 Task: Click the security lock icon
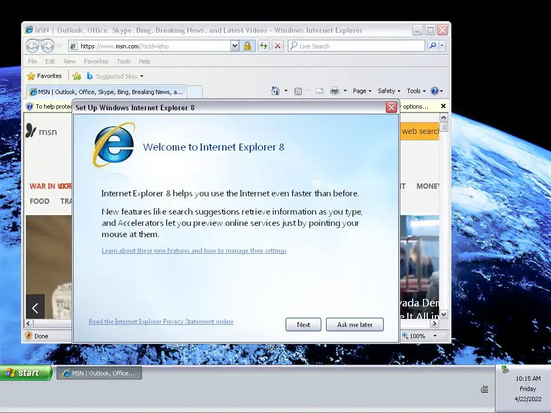click(248, 46)
